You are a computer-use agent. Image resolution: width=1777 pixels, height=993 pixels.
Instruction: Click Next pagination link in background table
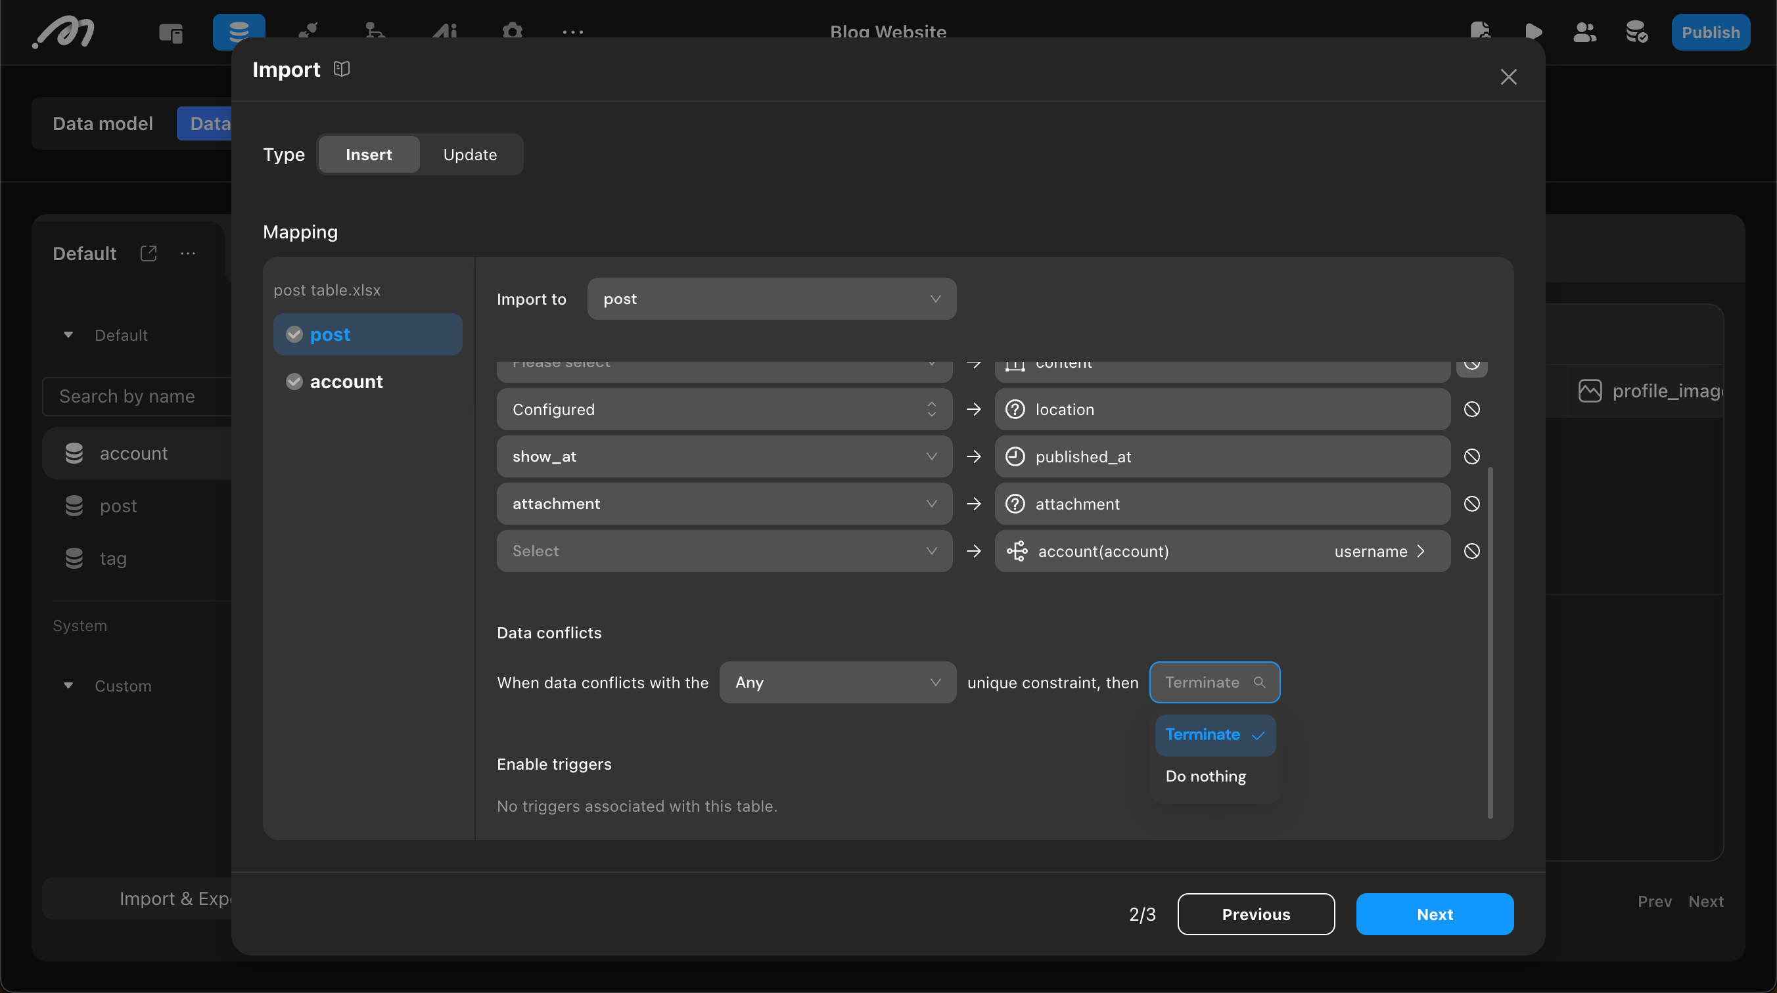[1705, 901]
